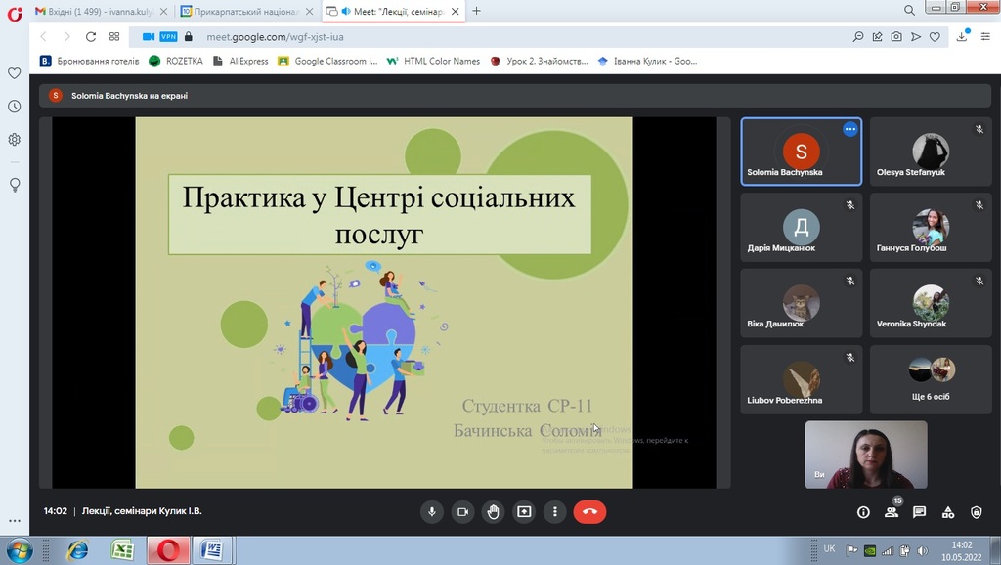Open the host controls shield icon

976,512
